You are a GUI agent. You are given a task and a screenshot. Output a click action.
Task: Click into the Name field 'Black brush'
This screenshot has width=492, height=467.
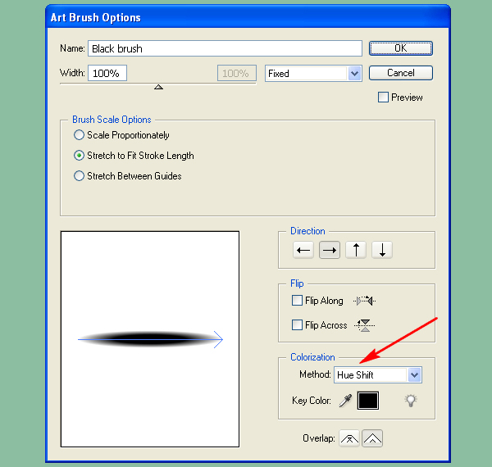point(225,48)
